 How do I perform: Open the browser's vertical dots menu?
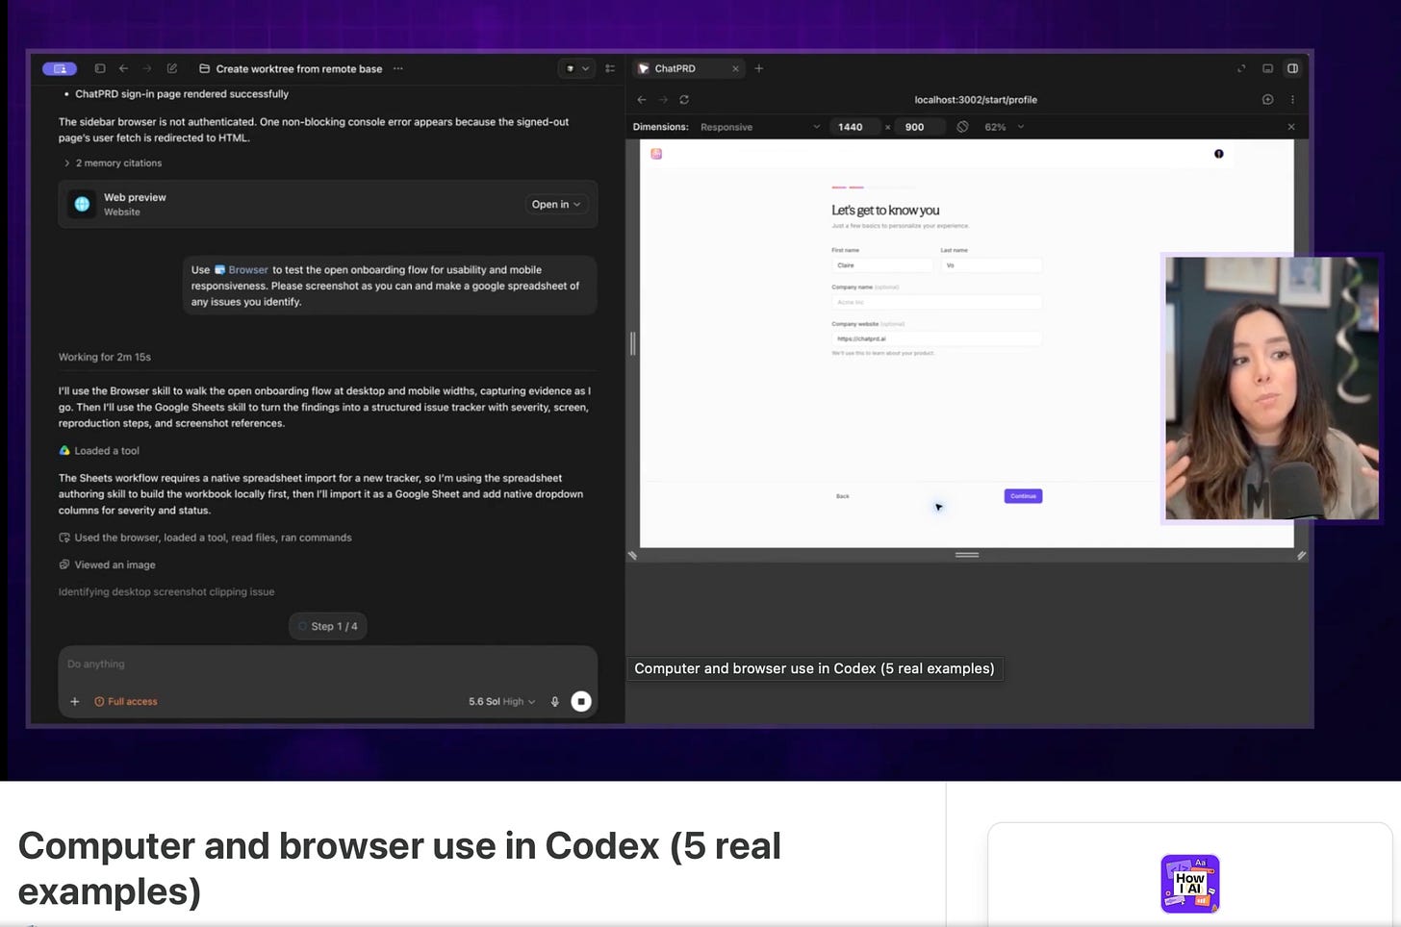[1292, 99]
